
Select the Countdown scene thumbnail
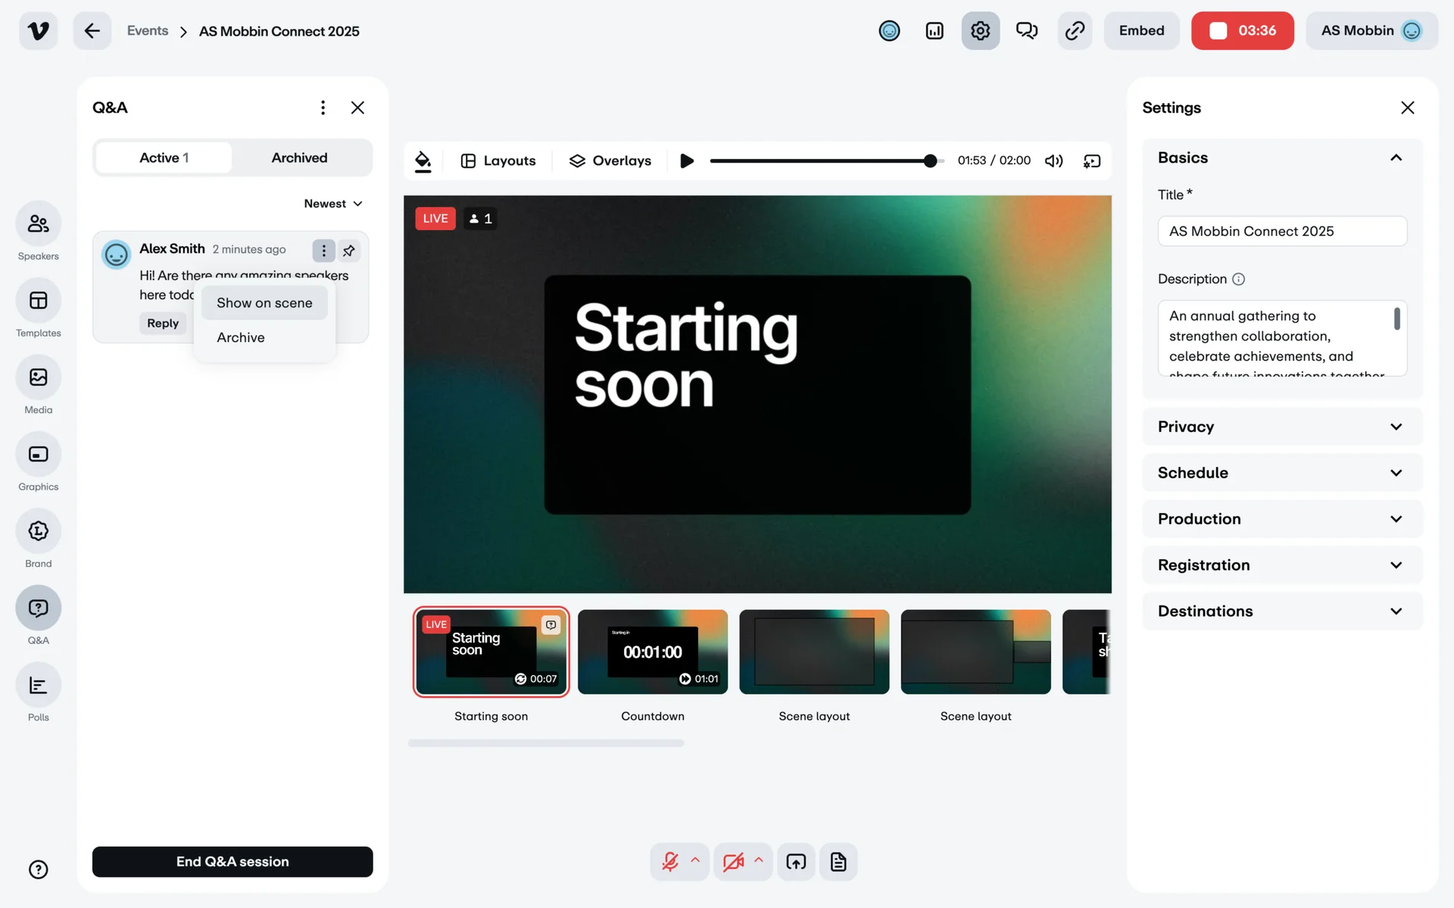(652, 652)
